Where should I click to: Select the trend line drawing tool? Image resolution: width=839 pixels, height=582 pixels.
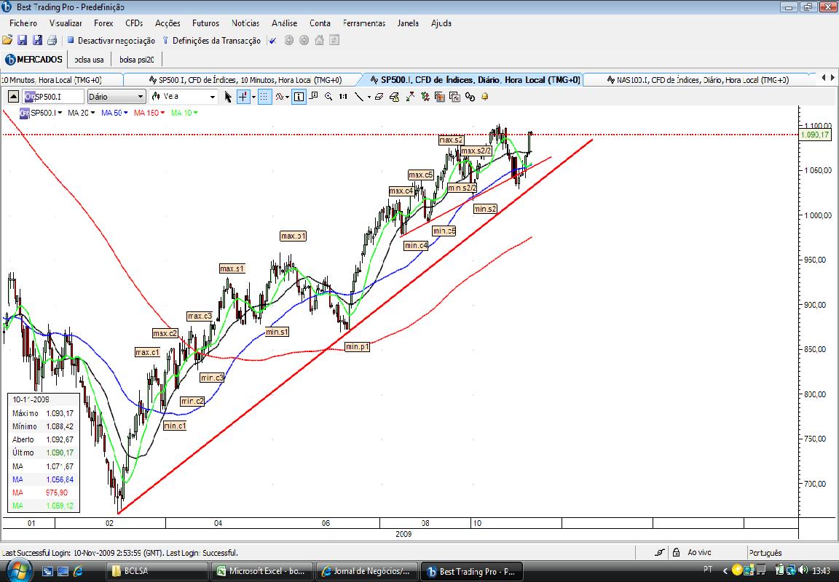[359, 97]
